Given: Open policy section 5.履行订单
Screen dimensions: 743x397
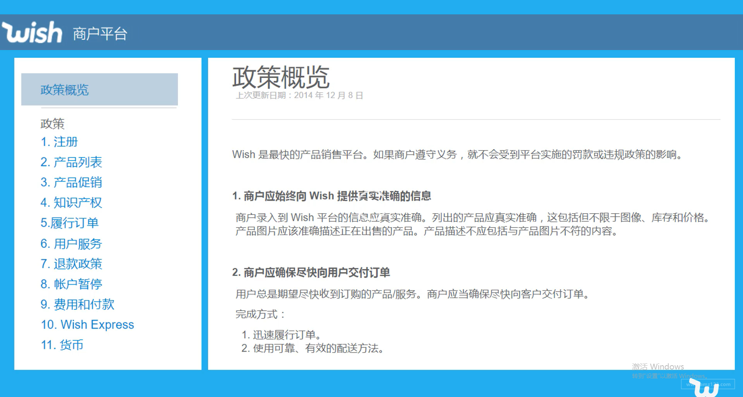Looking at the screenshot, I should point(70,223).
